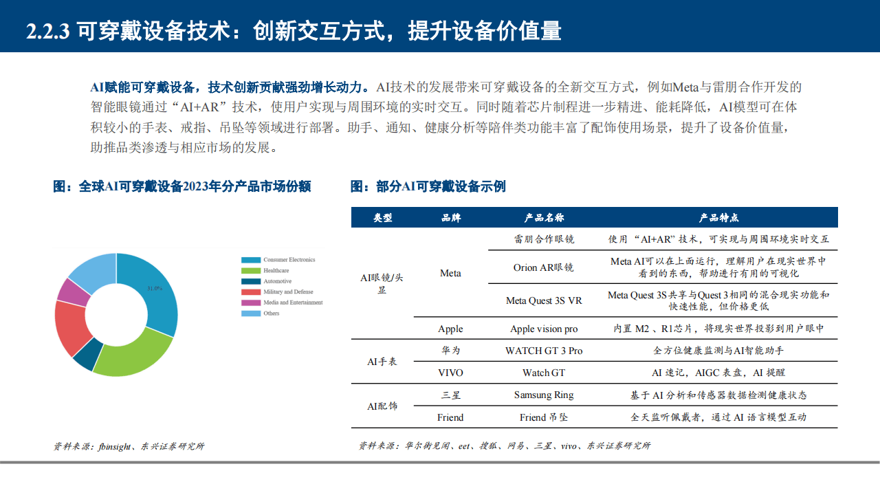
Task: Click the feature '全天监听佩戴者，通过AI语言模型互动'
Action: (x=718, y=417)
